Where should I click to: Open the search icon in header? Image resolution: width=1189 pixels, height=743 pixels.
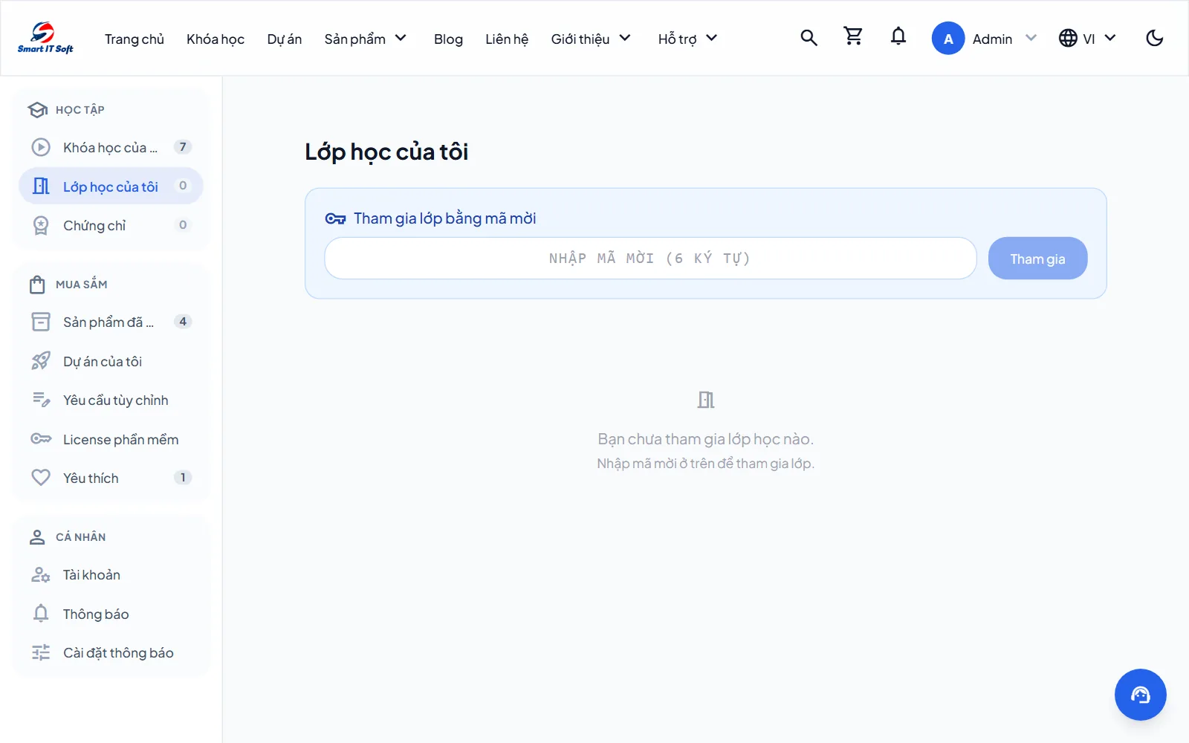[x=809, y=38]
